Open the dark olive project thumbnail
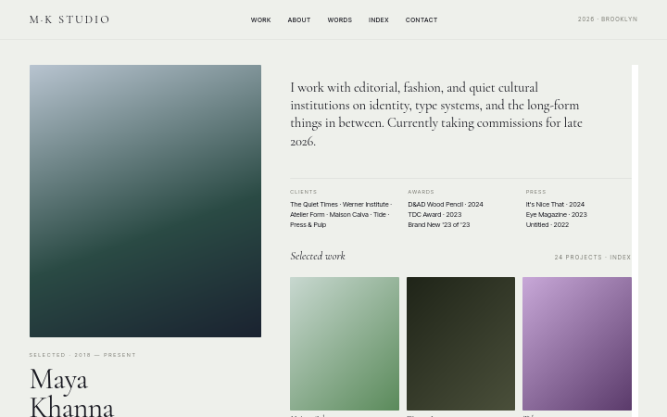Viewport: 667px width, 417px height. [460, 344]
